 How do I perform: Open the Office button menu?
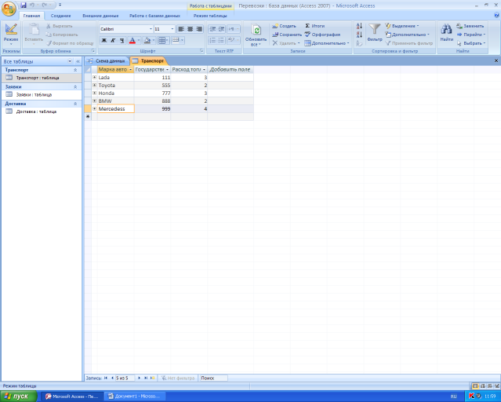[9, 9]
